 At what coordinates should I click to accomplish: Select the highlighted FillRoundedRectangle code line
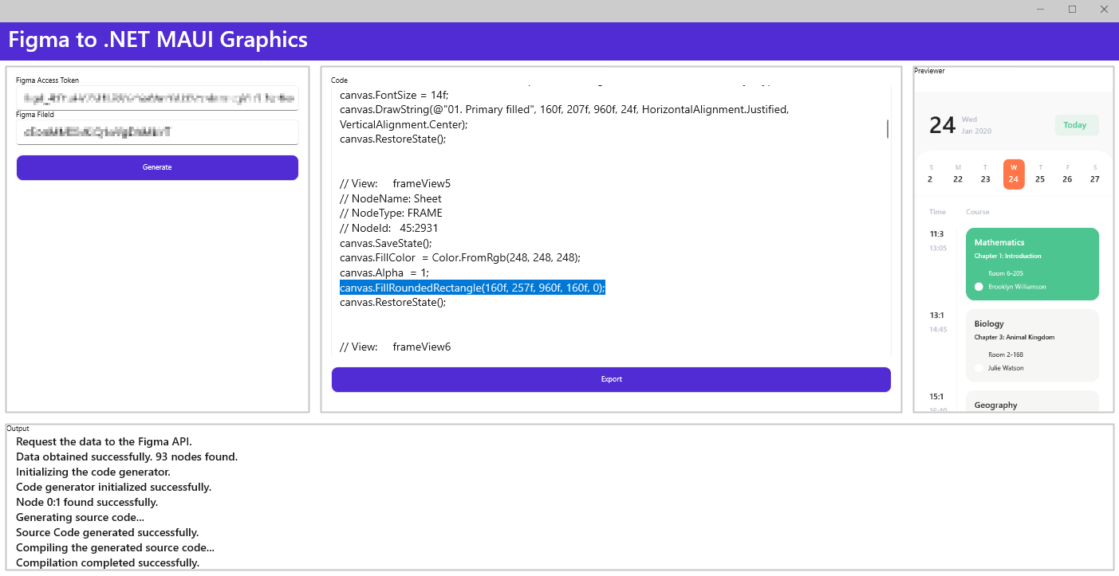click(471, 288)
